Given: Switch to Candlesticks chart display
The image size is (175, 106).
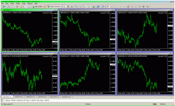Looking at the screenshot, I should tap(68, 7).
